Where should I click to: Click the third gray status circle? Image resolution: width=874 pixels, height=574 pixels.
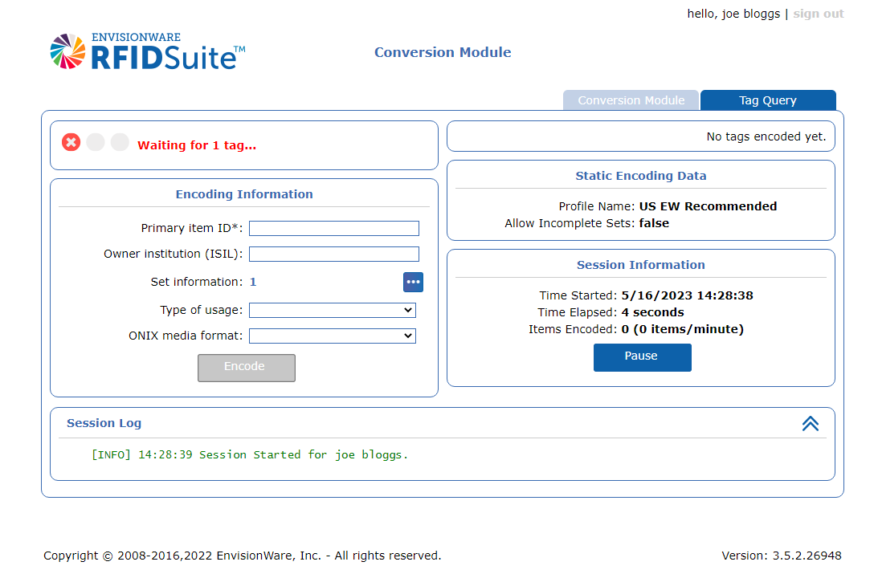[x=120, y=142]
